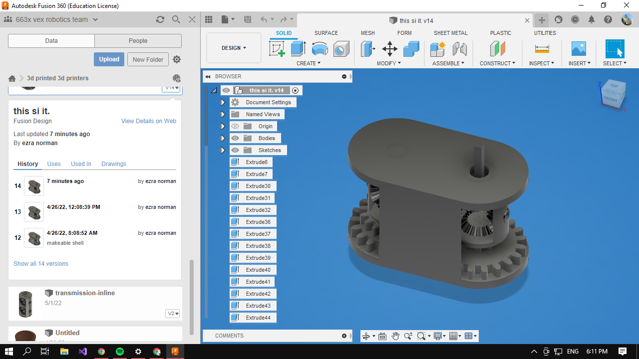This screenshot has width=639, height=359.
Task: Activate the Pan hand tool
Action: click(395, 336)
